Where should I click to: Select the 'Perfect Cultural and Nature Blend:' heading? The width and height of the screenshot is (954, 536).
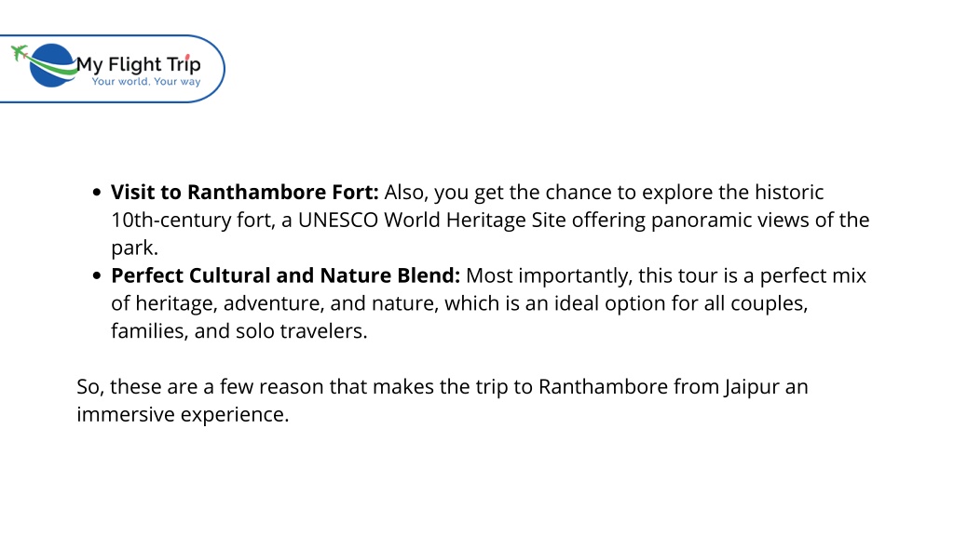pos(285,275)
